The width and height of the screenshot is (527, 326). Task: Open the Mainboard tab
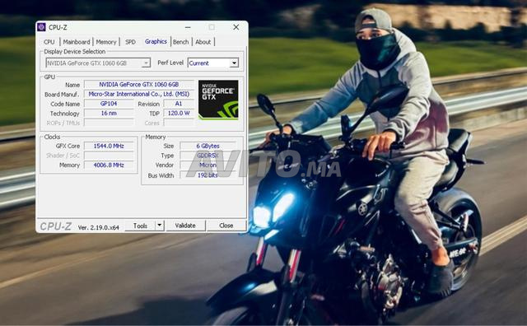coord(77,42)
